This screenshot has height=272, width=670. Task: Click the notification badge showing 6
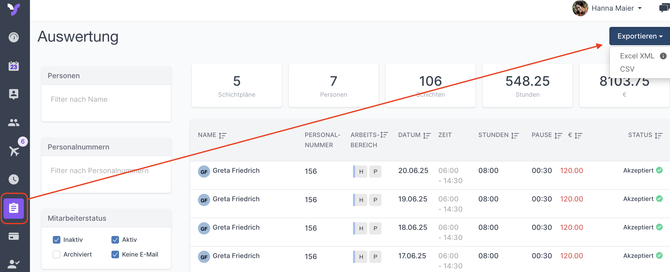23,142
